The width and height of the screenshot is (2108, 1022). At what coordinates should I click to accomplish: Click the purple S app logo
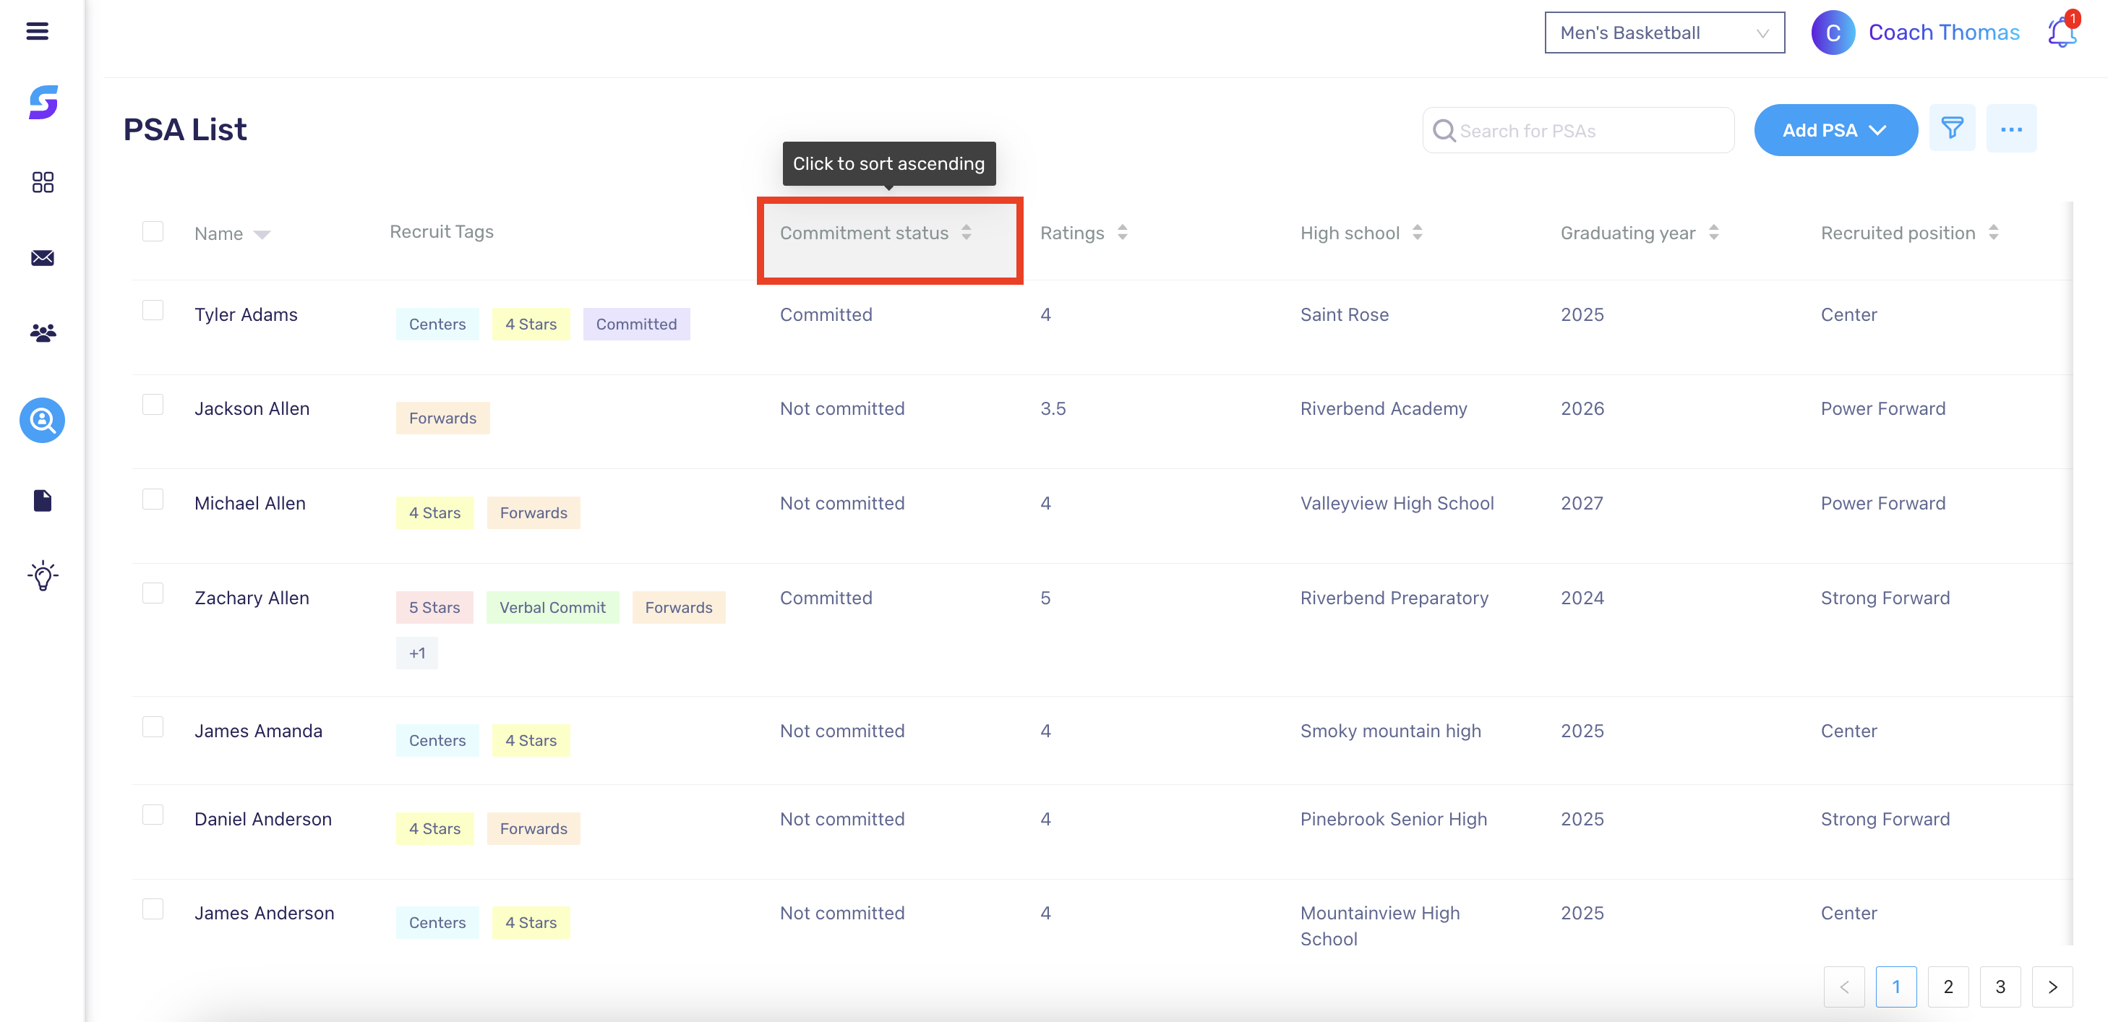43,103
